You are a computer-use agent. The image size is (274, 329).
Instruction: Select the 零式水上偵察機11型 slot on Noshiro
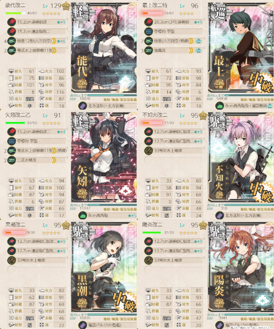(36, 50)
